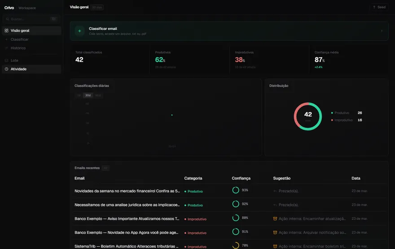Viewport: 395px width, 249px height.
Task: Click the +2.4% change indicator
Action: coord(318,67)
